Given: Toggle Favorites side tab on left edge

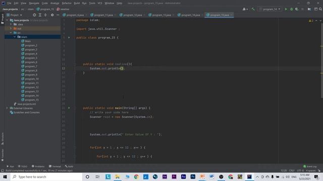Looking at the screenshot, I should pos(3,155).
